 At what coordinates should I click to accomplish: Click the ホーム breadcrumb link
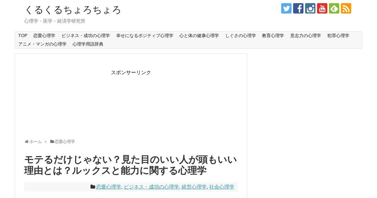[x=36, y=142]
